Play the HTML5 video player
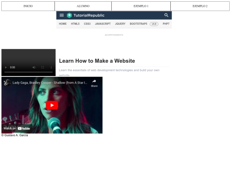 tap(6, 67)
